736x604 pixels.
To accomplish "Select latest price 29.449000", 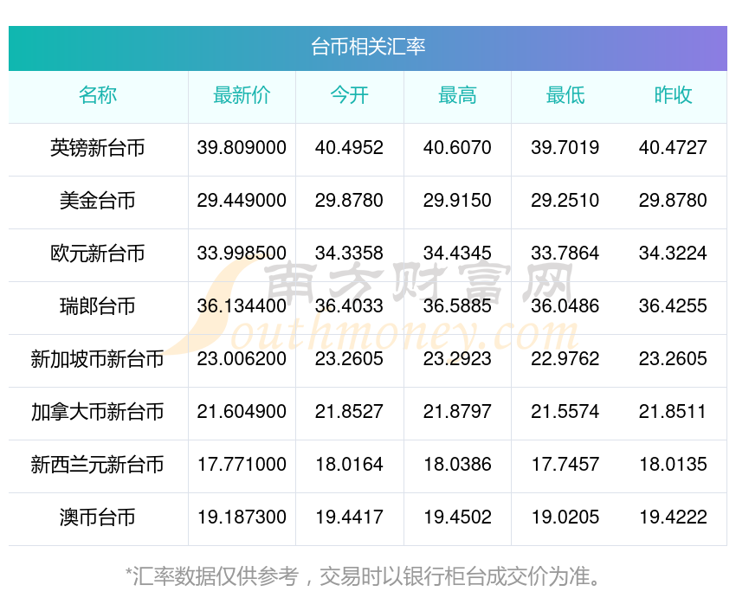I will coord(242,201).
